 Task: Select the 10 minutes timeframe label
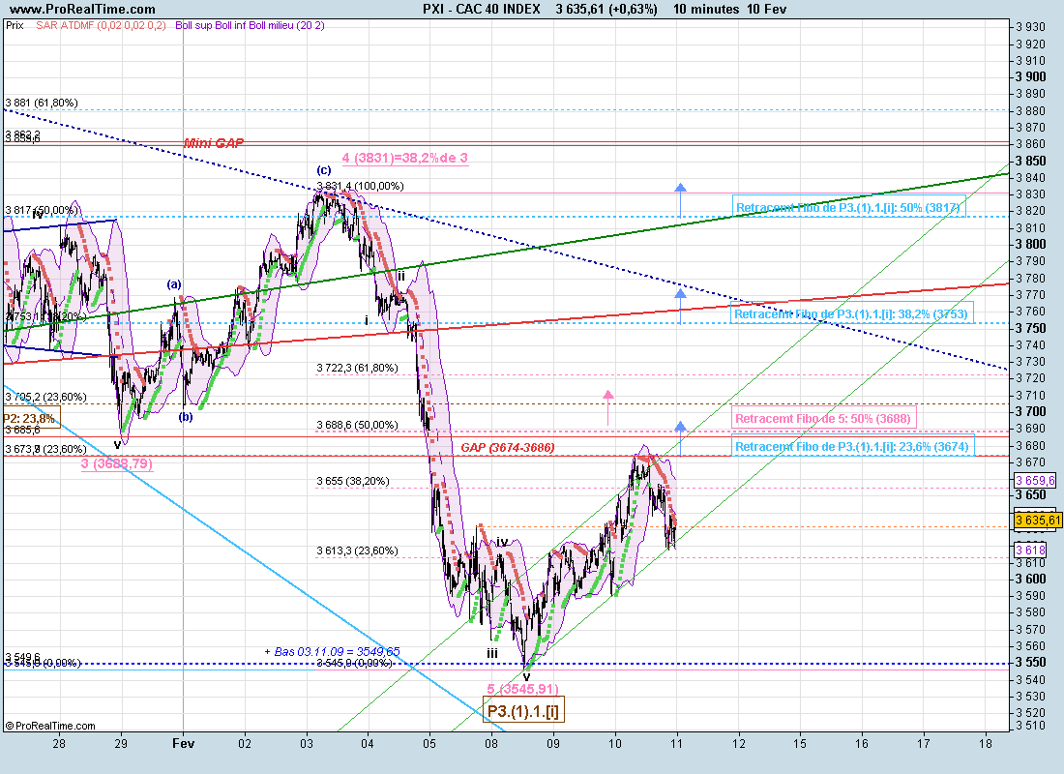tap(706, 9)
